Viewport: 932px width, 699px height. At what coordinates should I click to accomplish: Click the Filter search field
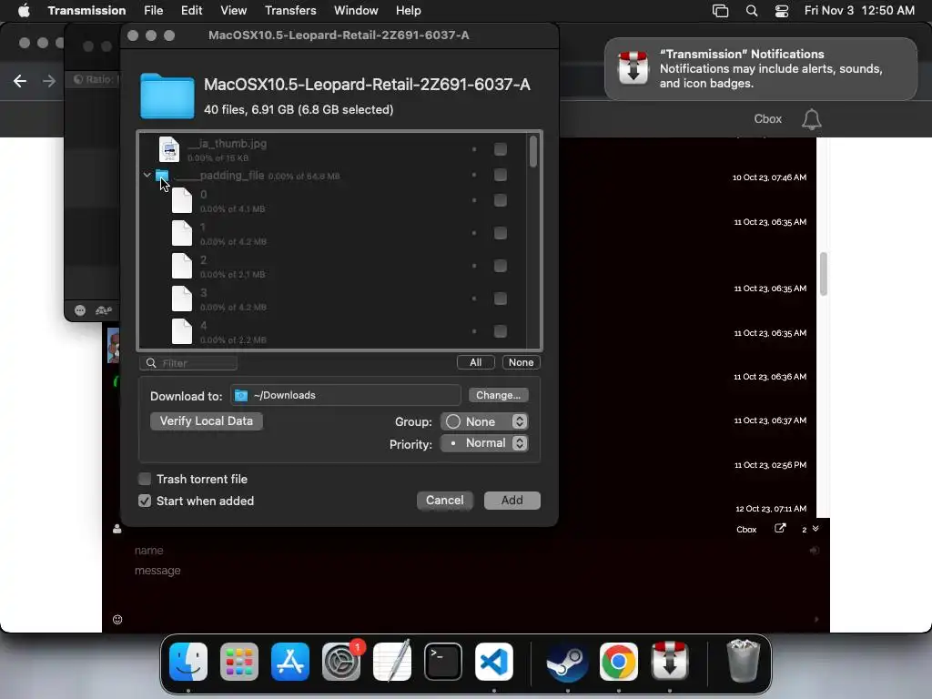(189, 362)
